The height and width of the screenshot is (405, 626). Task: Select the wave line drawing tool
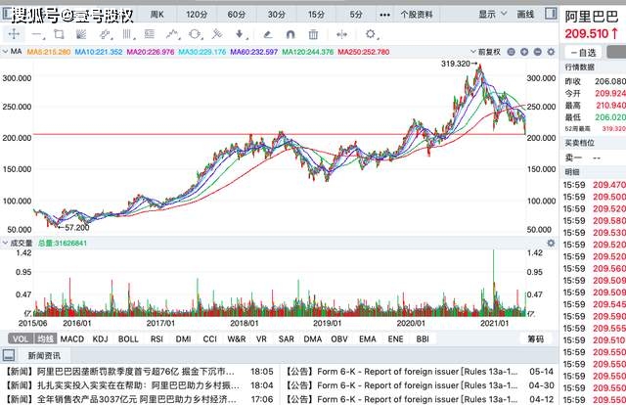(172, 34)
